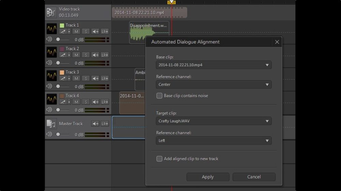Click Track 2 speaker effect icon
The height and width of the screenshot is (191, 341).
(x=95, y=55)
